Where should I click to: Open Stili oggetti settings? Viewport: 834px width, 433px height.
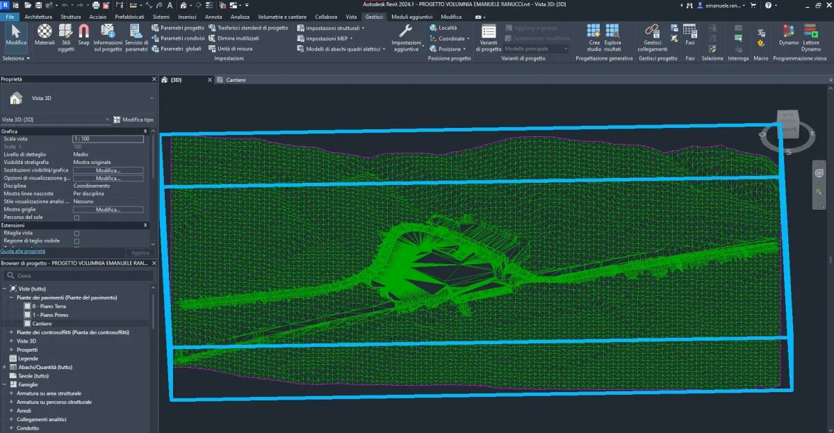[x=66, y=38]
